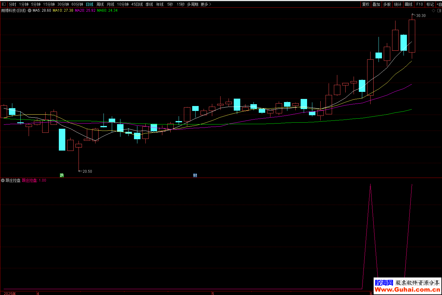Click the 朗博科技(日线) stock title

pyautogui.click(x=14, y=10)
